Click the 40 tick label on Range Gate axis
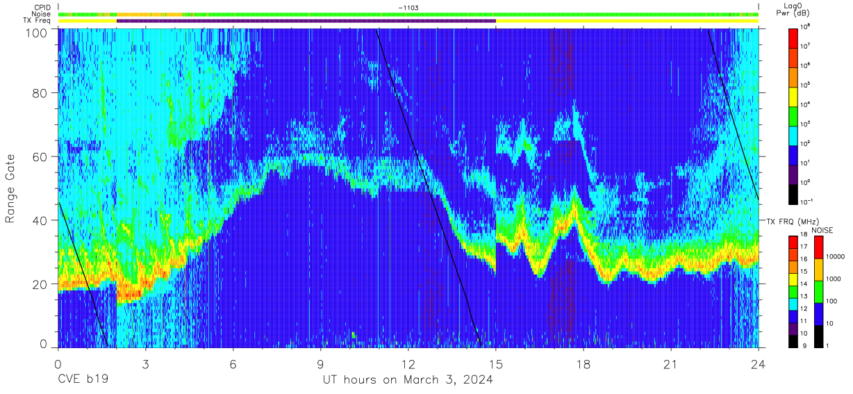 point(40,220)
